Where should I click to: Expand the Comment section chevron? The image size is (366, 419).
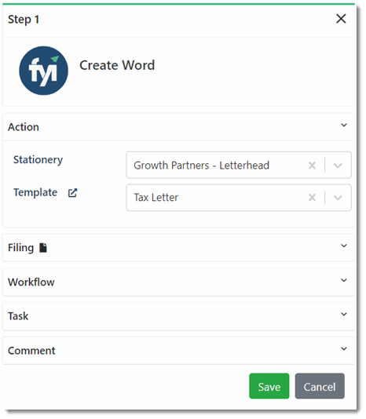[344, 348]
